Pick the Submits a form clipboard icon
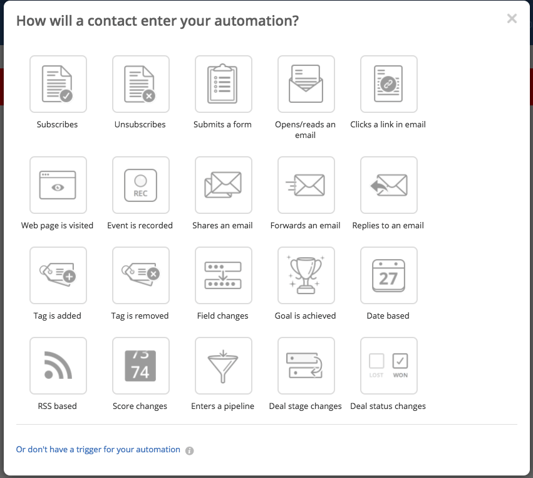Screen dimensions: 533x478 [x=224, y=84]
